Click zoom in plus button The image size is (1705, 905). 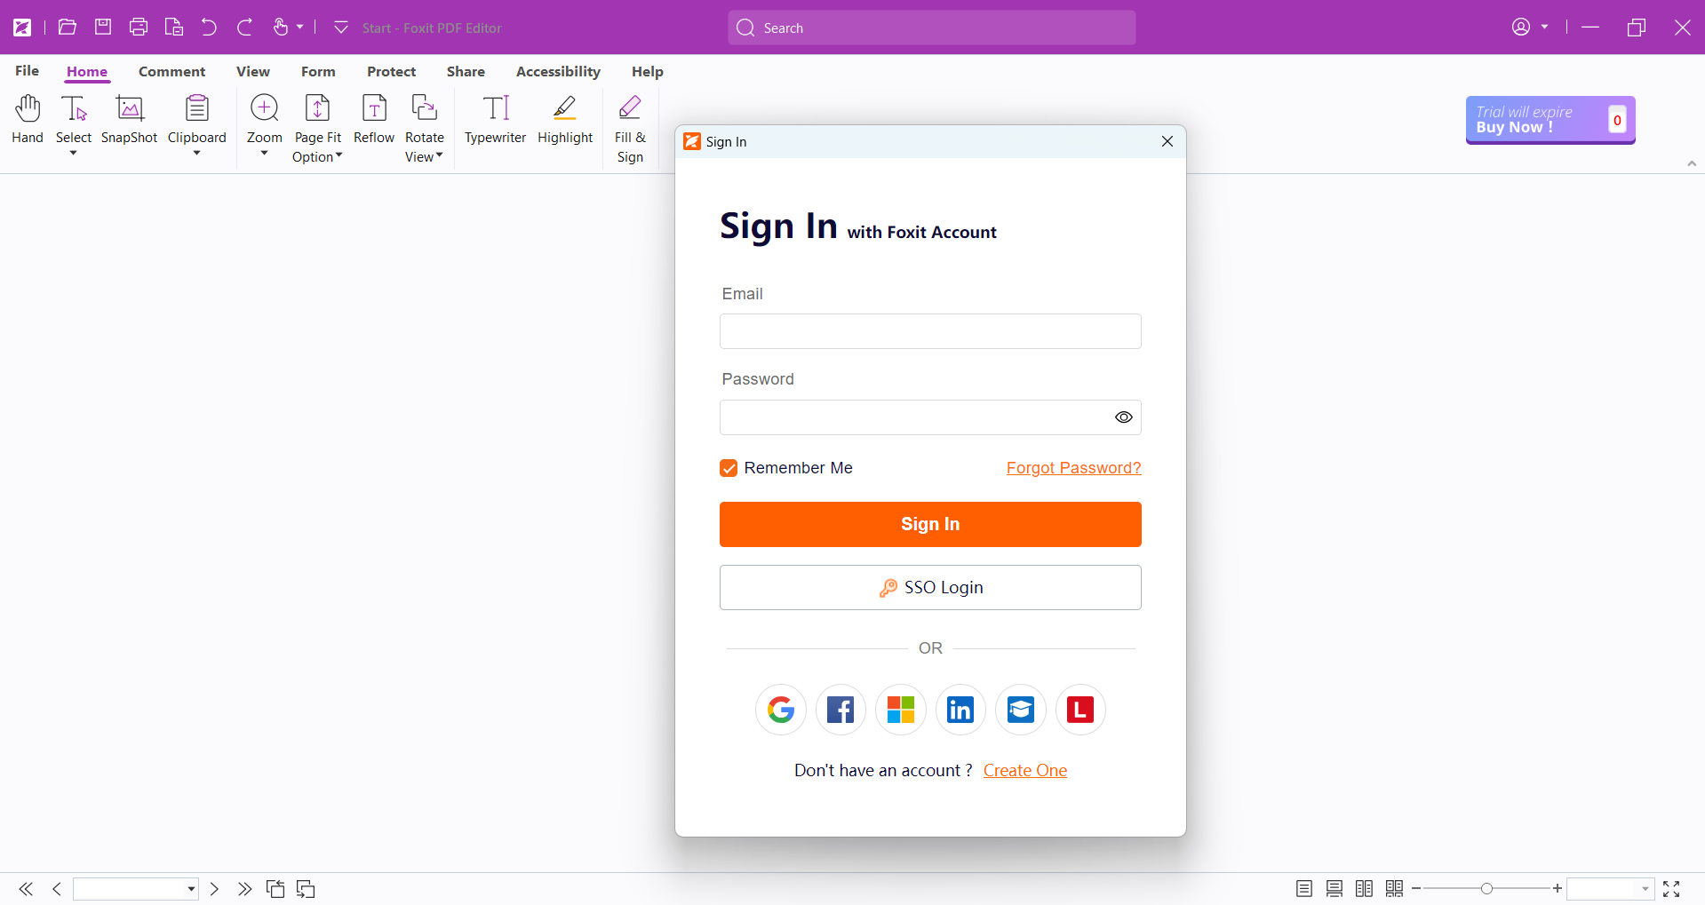[x=1558, y=889]
